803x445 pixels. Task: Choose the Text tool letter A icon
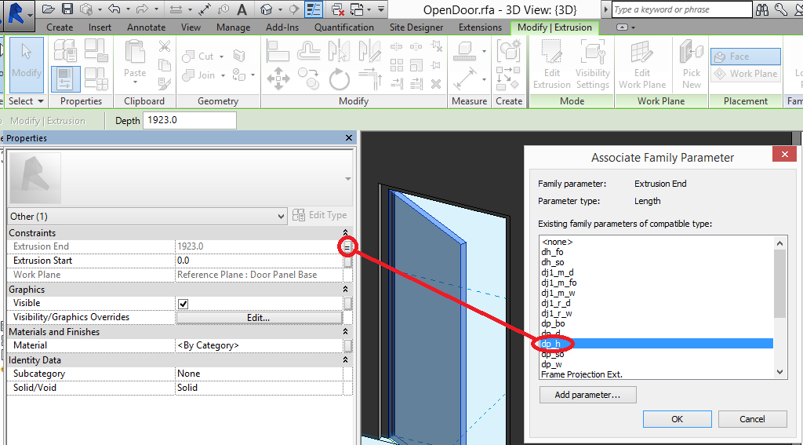pyautogui.click(x=242, y=9)
